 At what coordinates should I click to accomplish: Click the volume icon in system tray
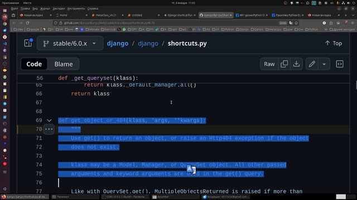point(348,3)
